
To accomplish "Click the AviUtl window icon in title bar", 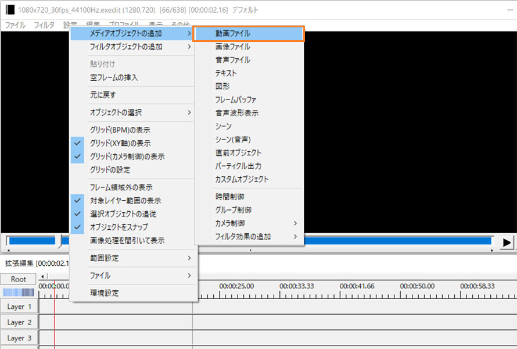I will pos(10,10).
